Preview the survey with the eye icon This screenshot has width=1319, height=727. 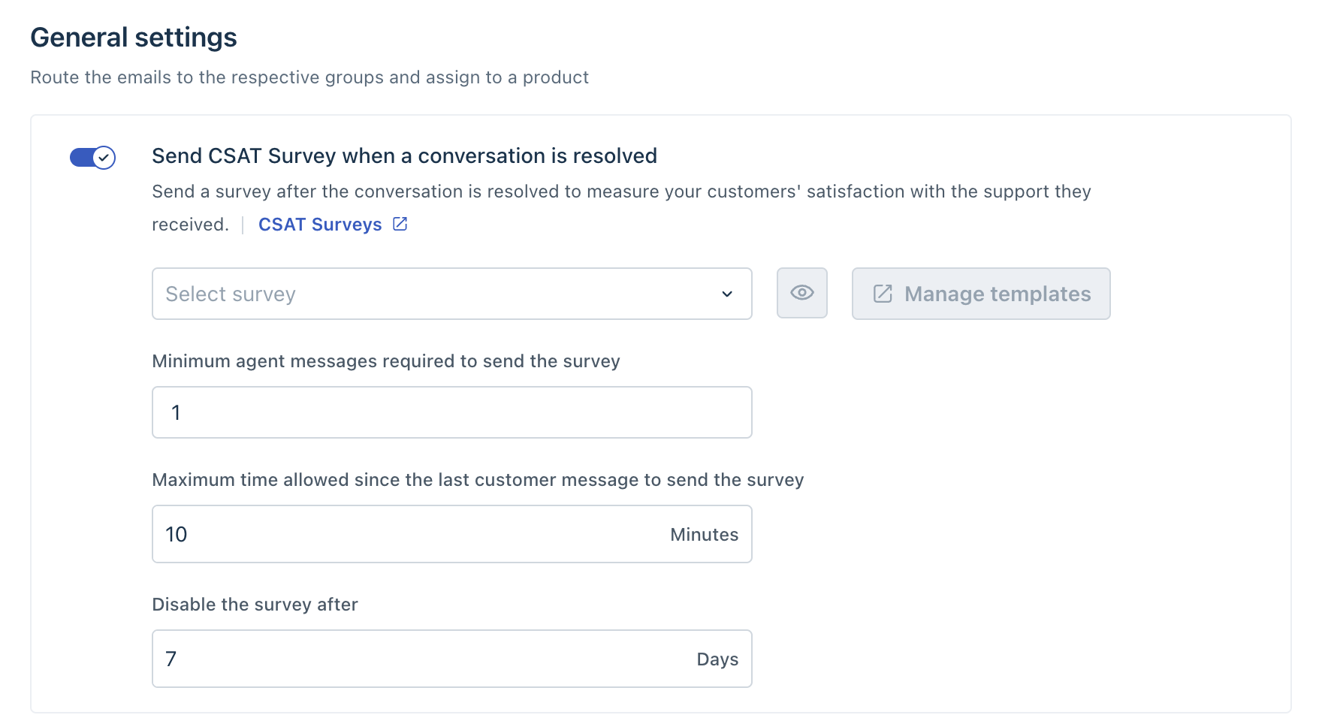[801, 293]
